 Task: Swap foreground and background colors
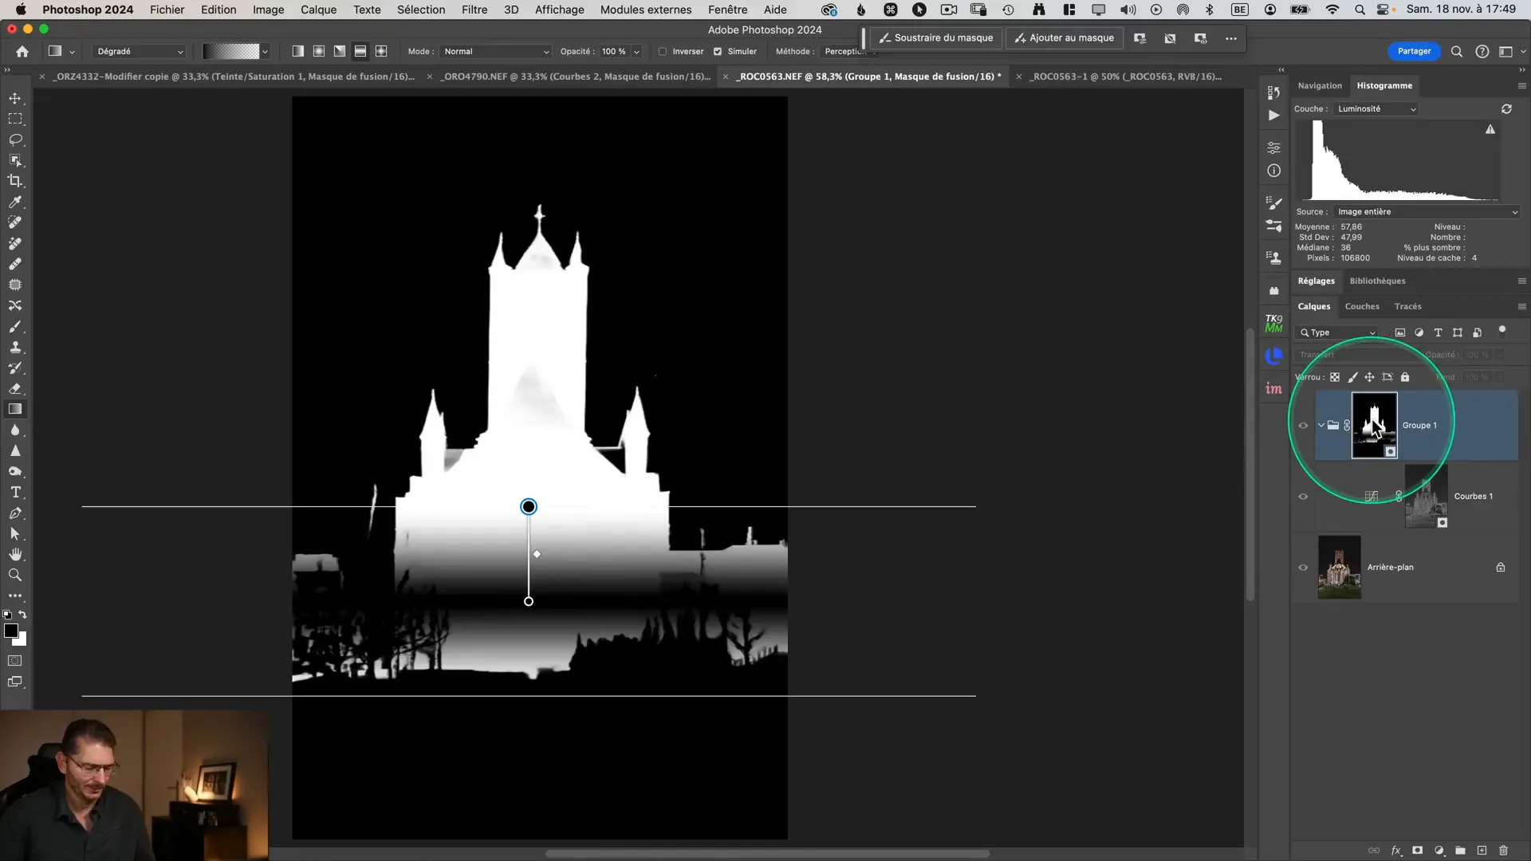(22, 615)
